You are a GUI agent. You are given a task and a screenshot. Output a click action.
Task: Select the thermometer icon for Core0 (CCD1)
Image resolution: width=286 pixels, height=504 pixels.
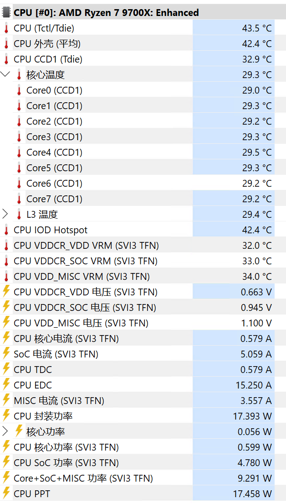pos(19,90)
